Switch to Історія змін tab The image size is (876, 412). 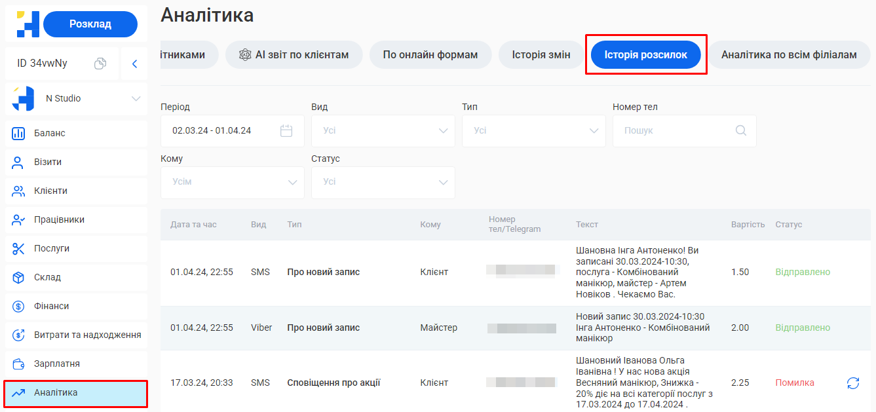tap(541, 55)
